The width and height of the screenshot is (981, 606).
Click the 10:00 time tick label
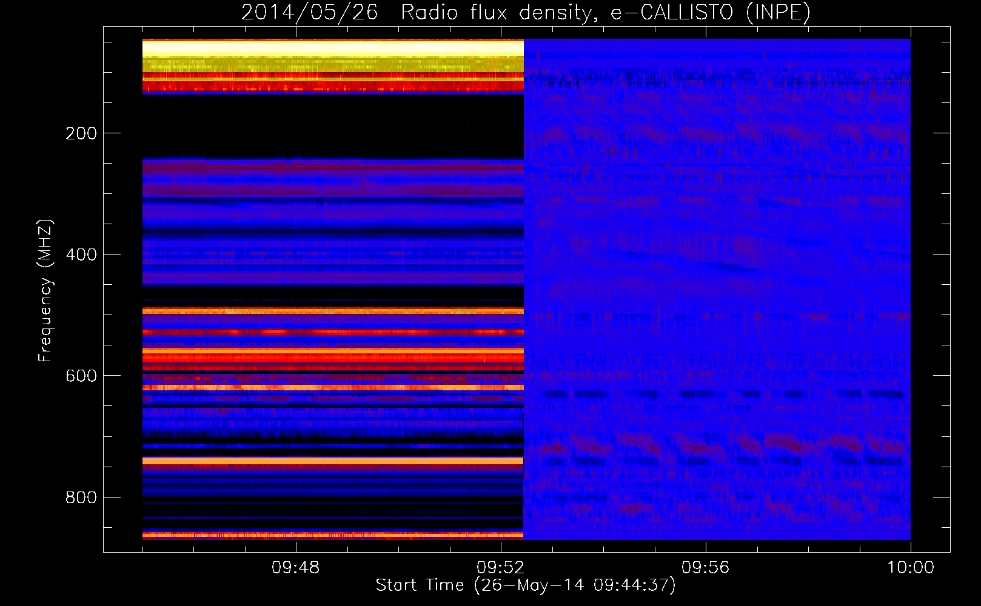pos(911,568)
